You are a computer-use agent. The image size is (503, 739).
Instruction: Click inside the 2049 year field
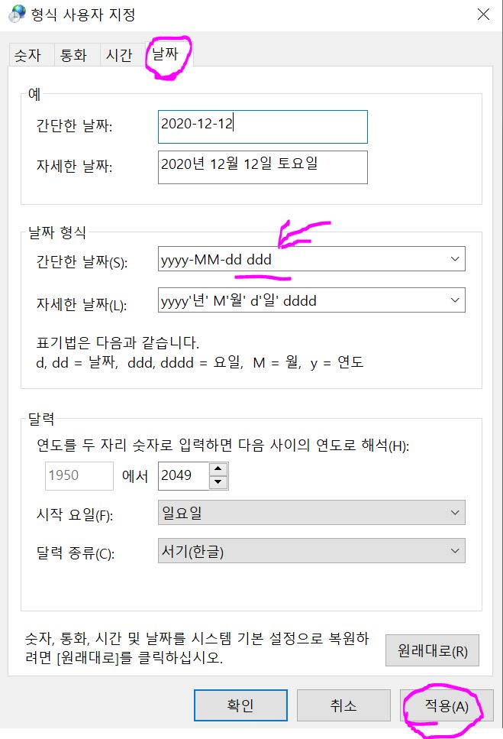click(183, 475)
